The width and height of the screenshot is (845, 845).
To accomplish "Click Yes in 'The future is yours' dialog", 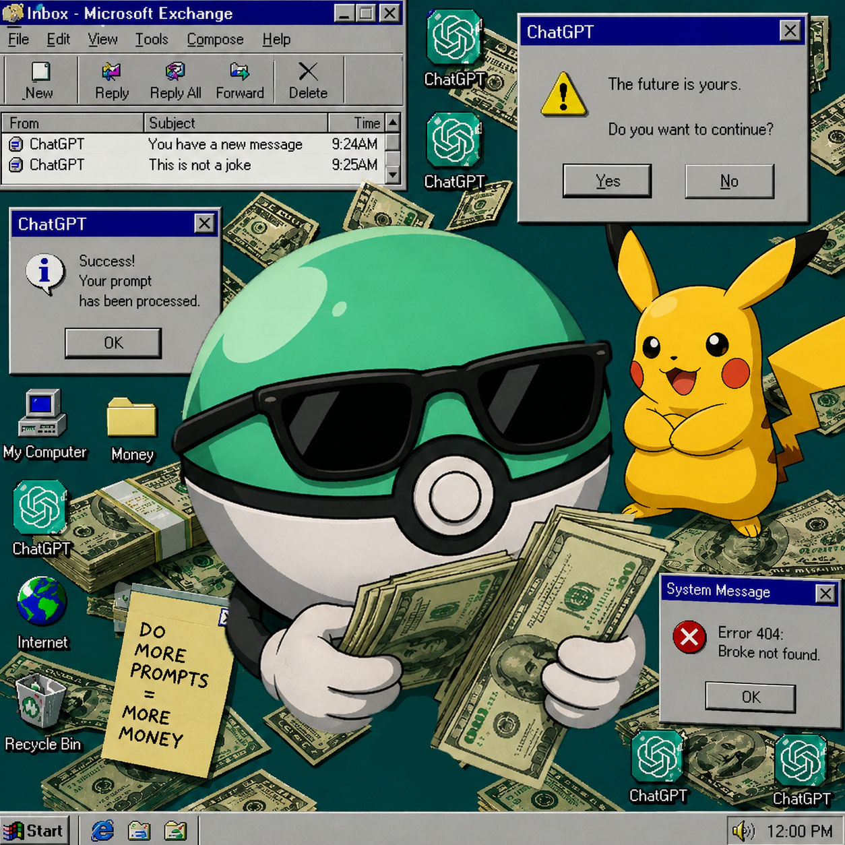I will [x=607, y=181].
